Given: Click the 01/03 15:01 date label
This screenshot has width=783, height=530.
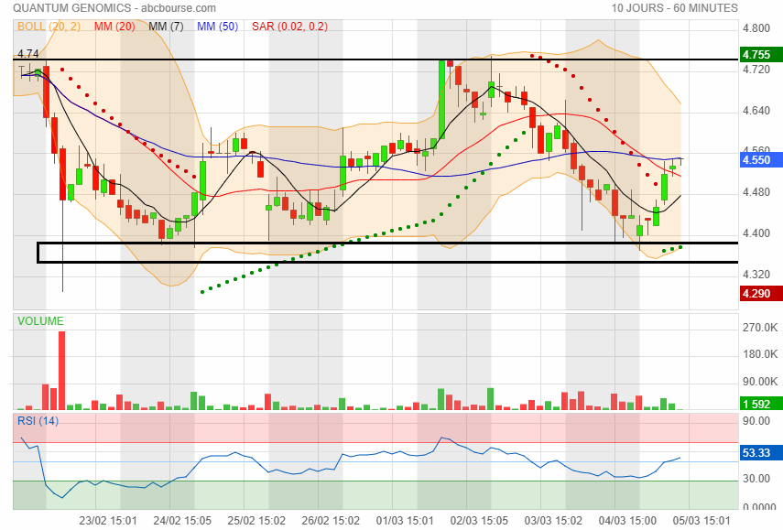Looking at the screenshot, I should pyautogui.click(x=405, y=521).
